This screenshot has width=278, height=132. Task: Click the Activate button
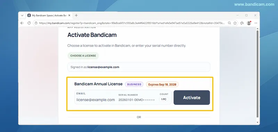[x=192, y=98]
